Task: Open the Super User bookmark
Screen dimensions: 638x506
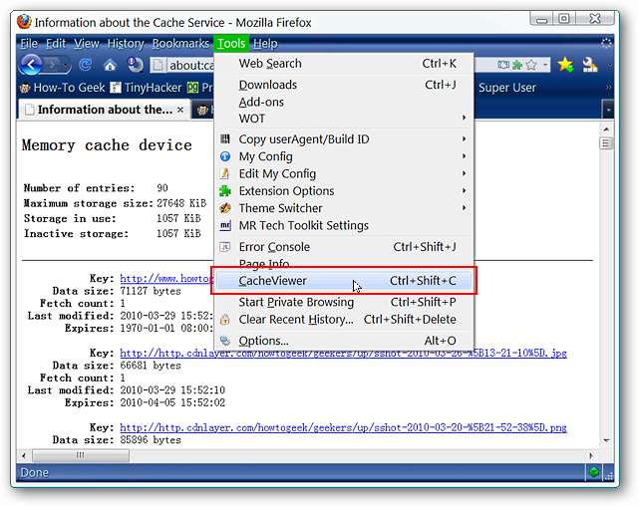Action: pos(506,88)
